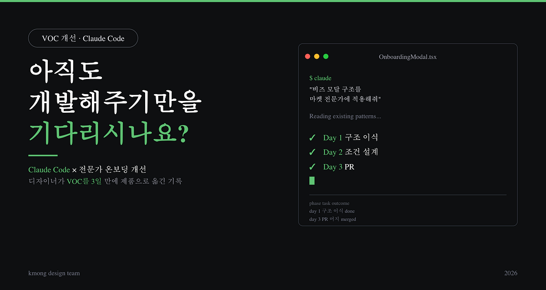Click the "day 3 PR 머지 merged" row
Viewport: 546px width, 290px height.
pos(333,219)
